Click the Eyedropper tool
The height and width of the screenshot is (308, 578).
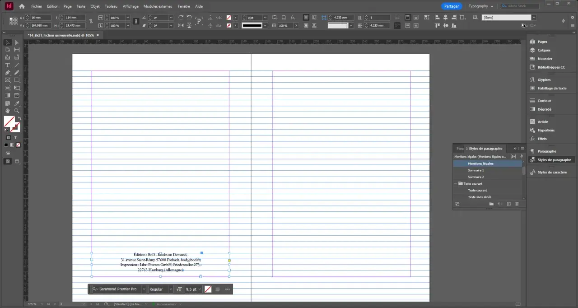pos(17,103)
